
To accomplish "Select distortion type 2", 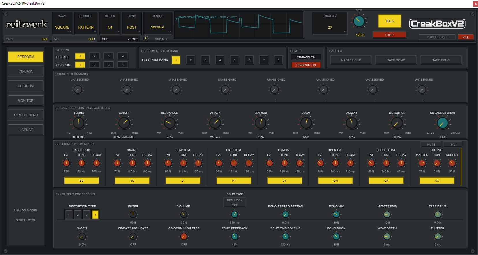I will 78,215.
